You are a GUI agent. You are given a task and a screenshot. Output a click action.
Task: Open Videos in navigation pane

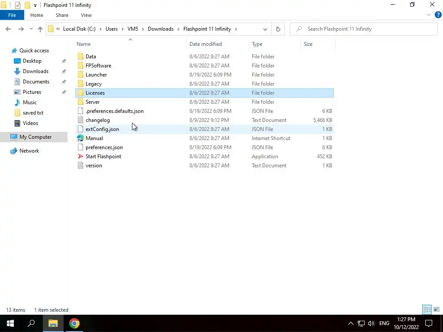[x=30, y=123]
